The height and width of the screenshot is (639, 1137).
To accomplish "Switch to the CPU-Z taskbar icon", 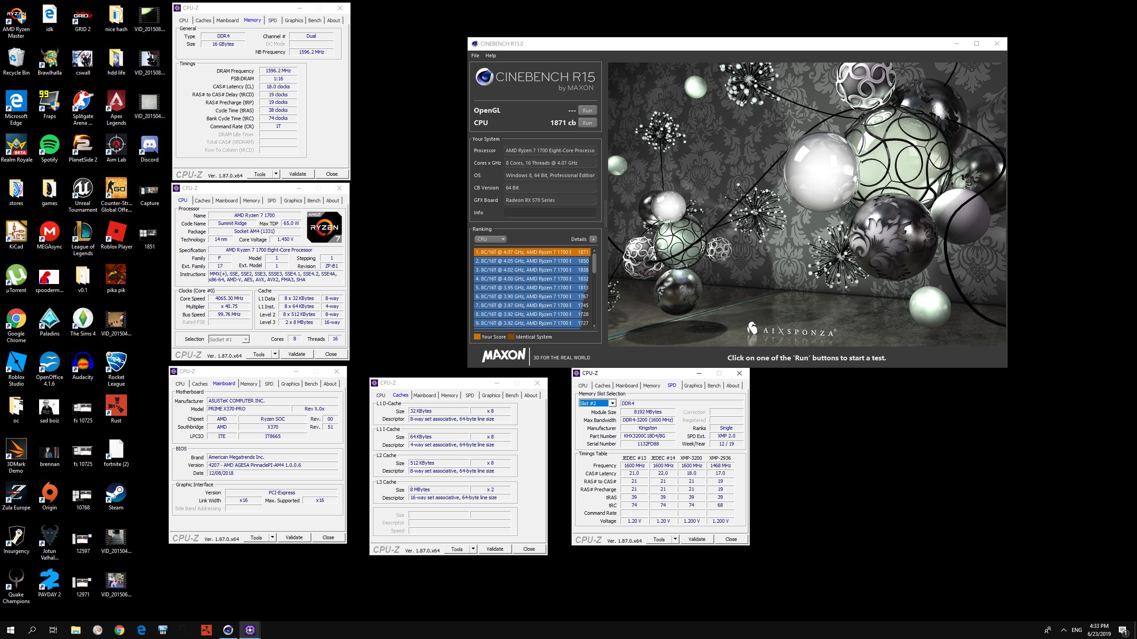I will 250,630.
